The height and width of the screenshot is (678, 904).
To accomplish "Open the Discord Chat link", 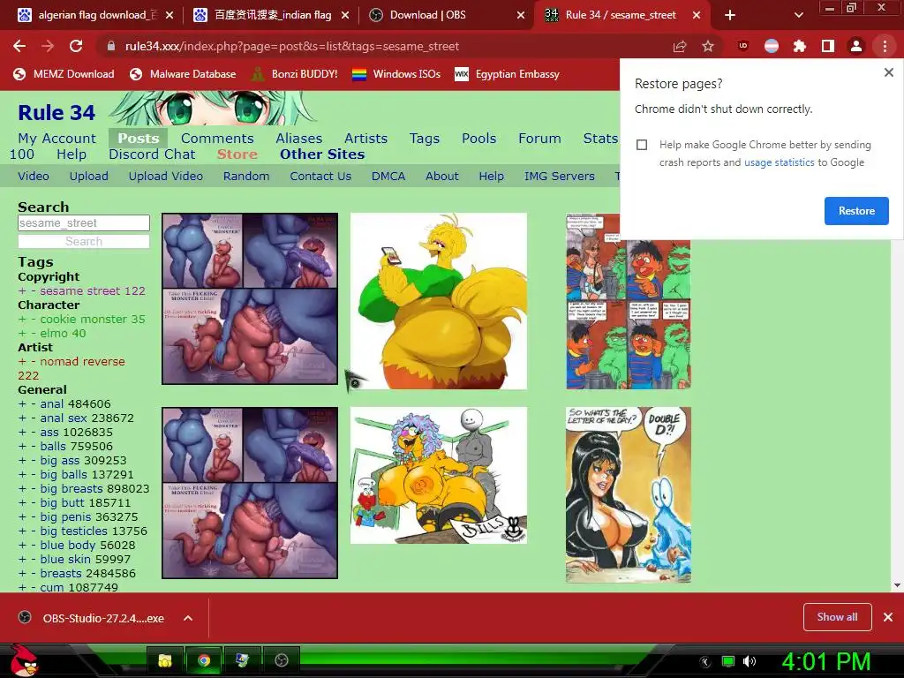I will [x=152, y=154].
